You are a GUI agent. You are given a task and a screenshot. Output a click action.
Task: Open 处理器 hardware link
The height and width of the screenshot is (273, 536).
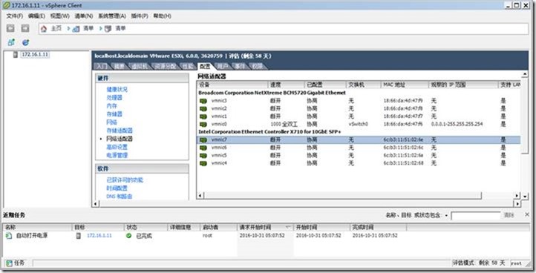tap(114, 98)
